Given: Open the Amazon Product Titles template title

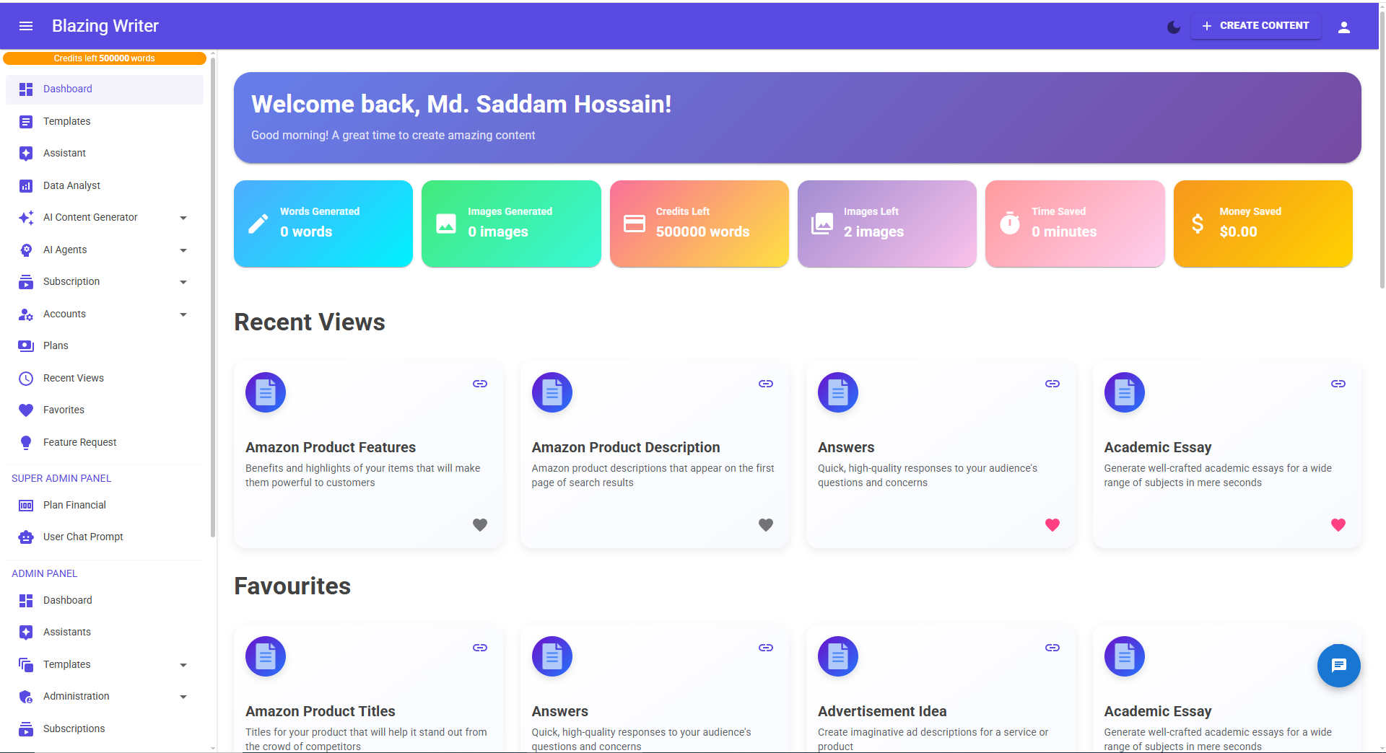Looking at the screenshot, I should (x=321, y=711).
